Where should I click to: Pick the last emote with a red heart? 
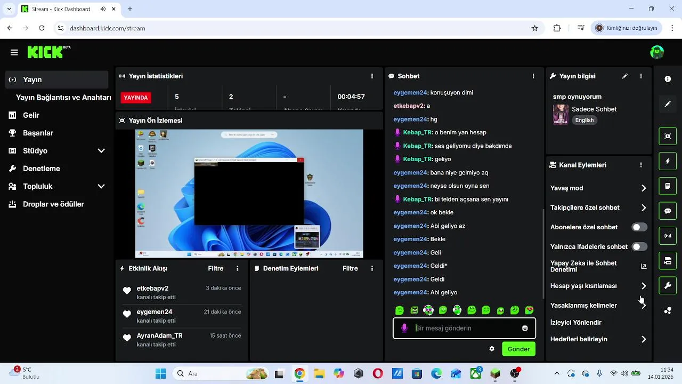click(x=529, y=310)
